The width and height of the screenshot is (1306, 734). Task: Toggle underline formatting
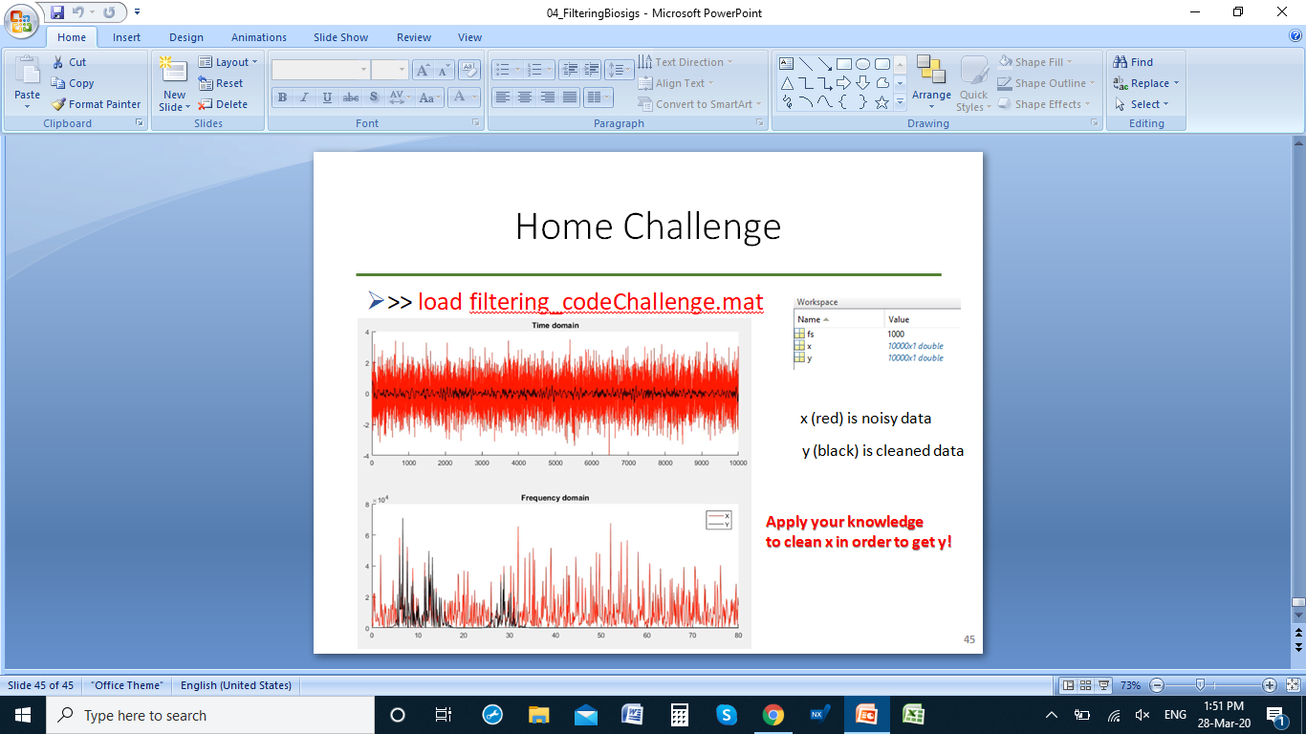click(x=326, y=97)
